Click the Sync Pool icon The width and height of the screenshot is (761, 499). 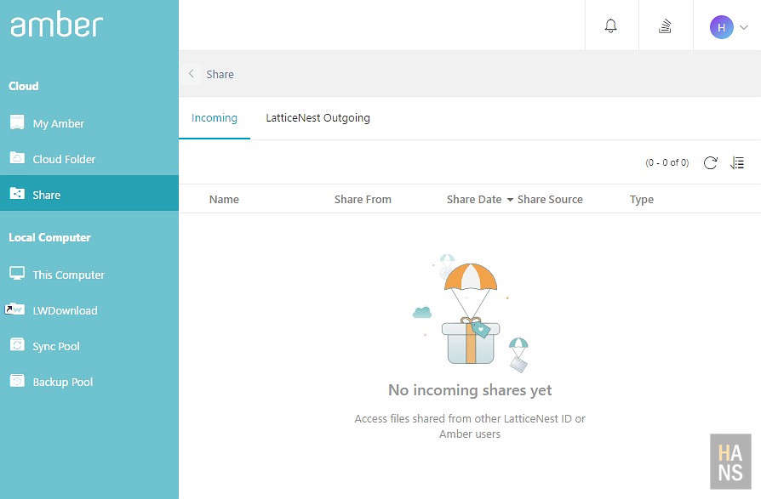click(17, 344)
